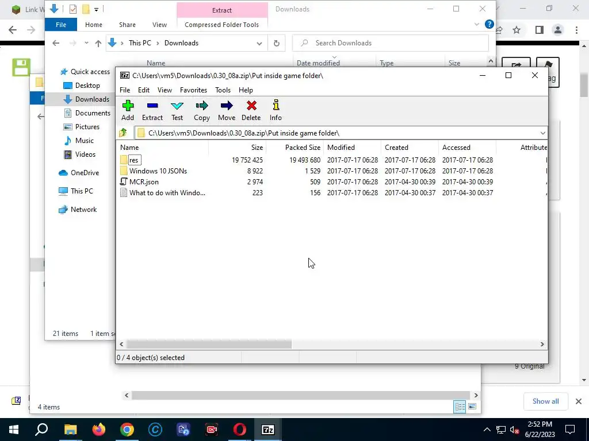Click the Copy tool in 7-Zip
589x441 pixels.
point(202,110)
